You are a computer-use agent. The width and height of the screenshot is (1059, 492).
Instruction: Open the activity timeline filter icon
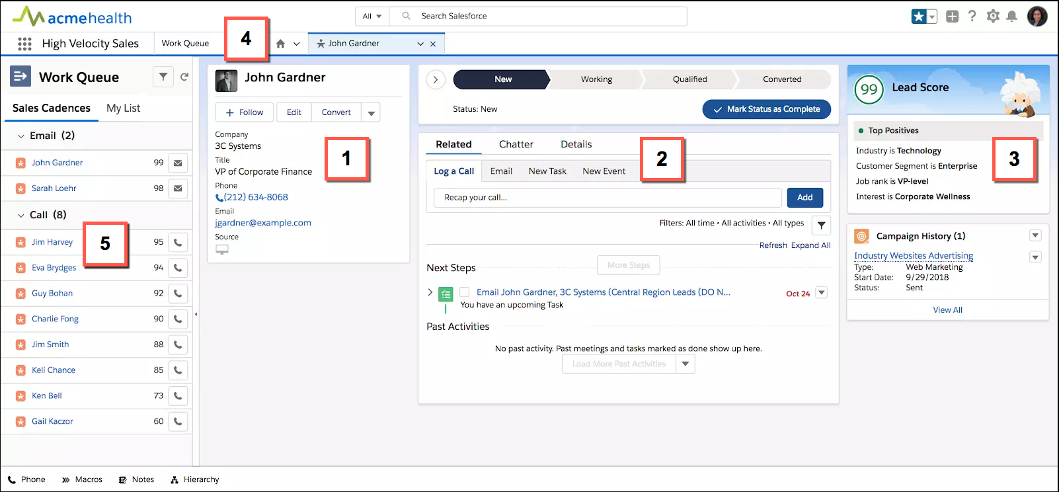[821, 225]
